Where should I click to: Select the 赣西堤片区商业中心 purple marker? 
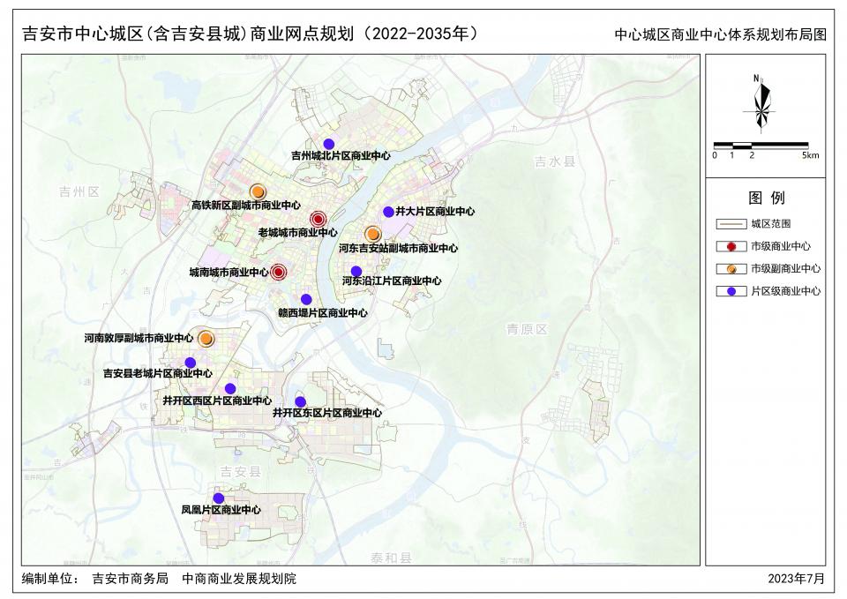tap(305, 299)
